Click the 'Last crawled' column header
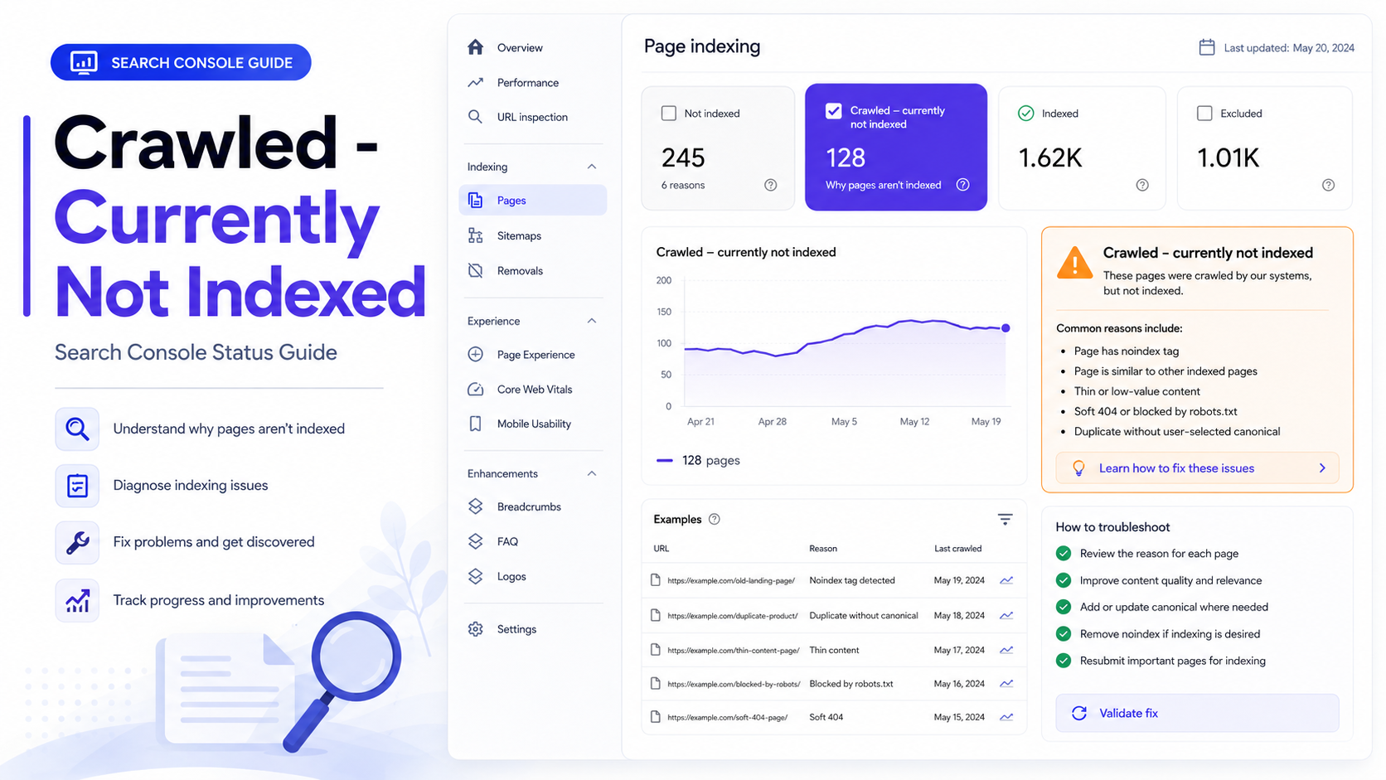Image resolution: width=1386 pixels, height=780 pixels. click(957, 549)
